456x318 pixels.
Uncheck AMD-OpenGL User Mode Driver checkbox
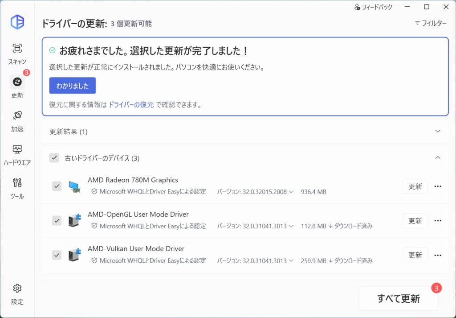(57, 220)
